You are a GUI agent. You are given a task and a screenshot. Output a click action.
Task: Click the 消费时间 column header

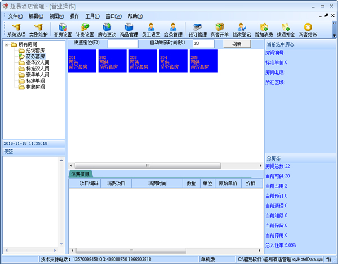pyautogui.click(x=157, y=183)
